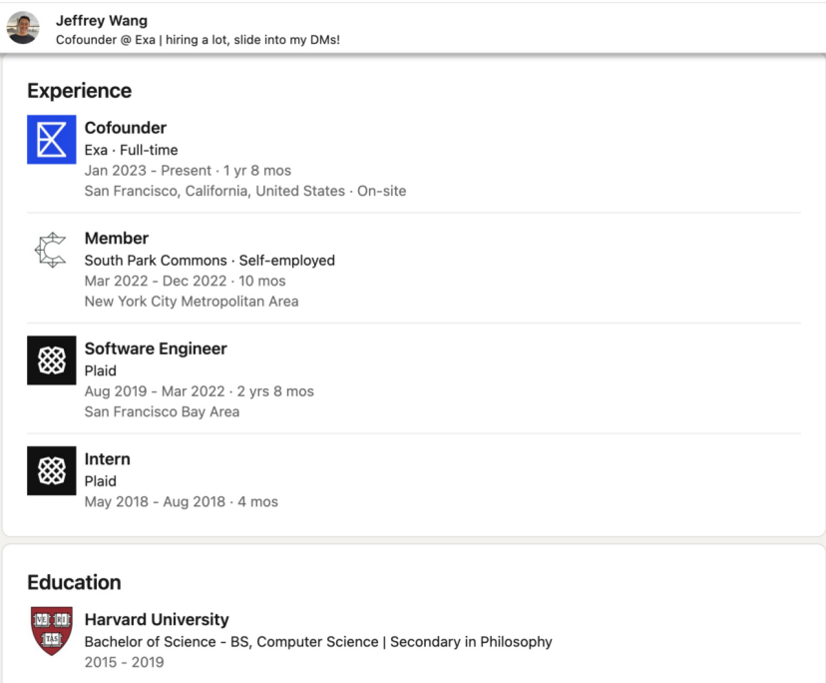Click the Plaid logo beside Intern
The width and height of the screenshot is (826, 683).
[x=52, y=470]
